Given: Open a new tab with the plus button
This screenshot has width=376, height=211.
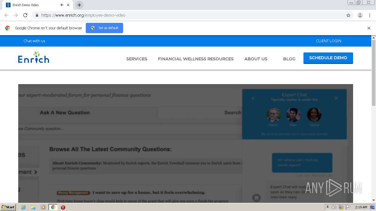Looking at the screenshot, I should click(79, 5).
